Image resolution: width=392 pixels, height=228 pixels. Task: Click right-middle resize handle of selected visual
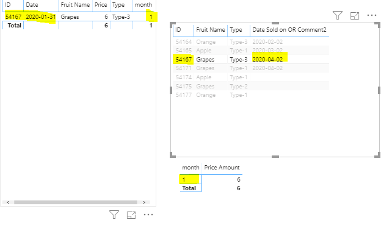click(379, 90)
